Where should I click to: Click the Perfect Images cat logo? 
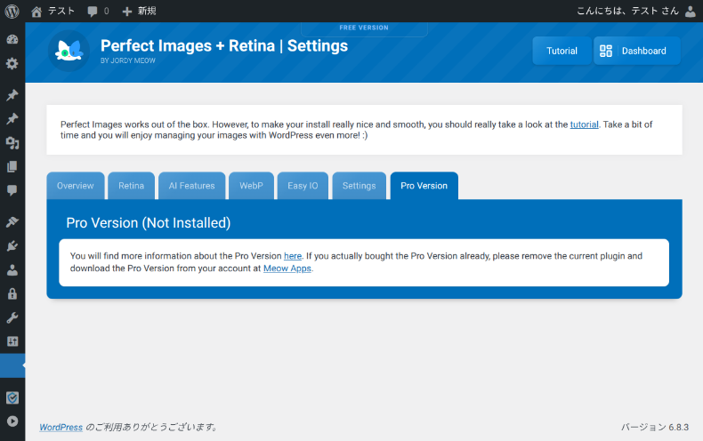pos(69,51)
